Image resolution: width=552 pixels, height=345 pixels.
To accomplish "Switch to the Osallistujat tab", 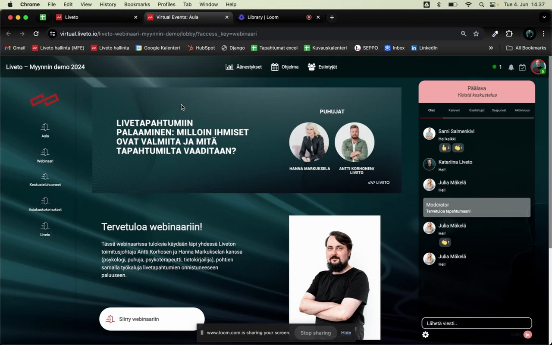I will coord(477,110).
